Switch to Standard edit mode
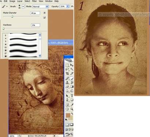 pos(67,125)
